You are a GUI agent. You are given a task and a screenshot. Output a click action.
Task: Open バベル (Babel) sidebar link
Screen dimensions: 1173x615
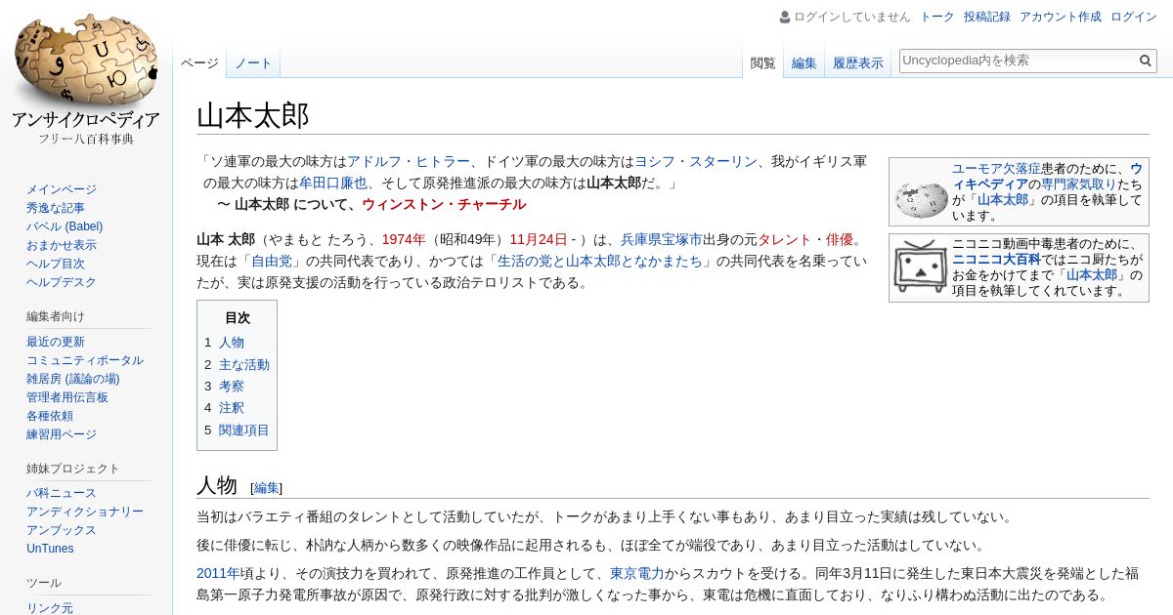65,226
